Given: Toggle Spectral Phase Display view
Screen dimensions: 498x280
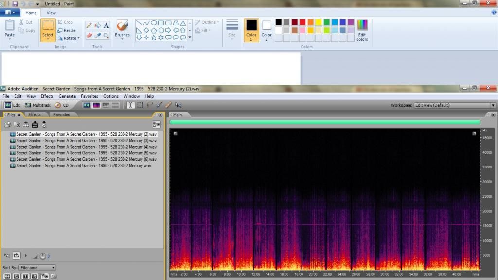Looking at the screenshot, I should click(x=115, y=105).
